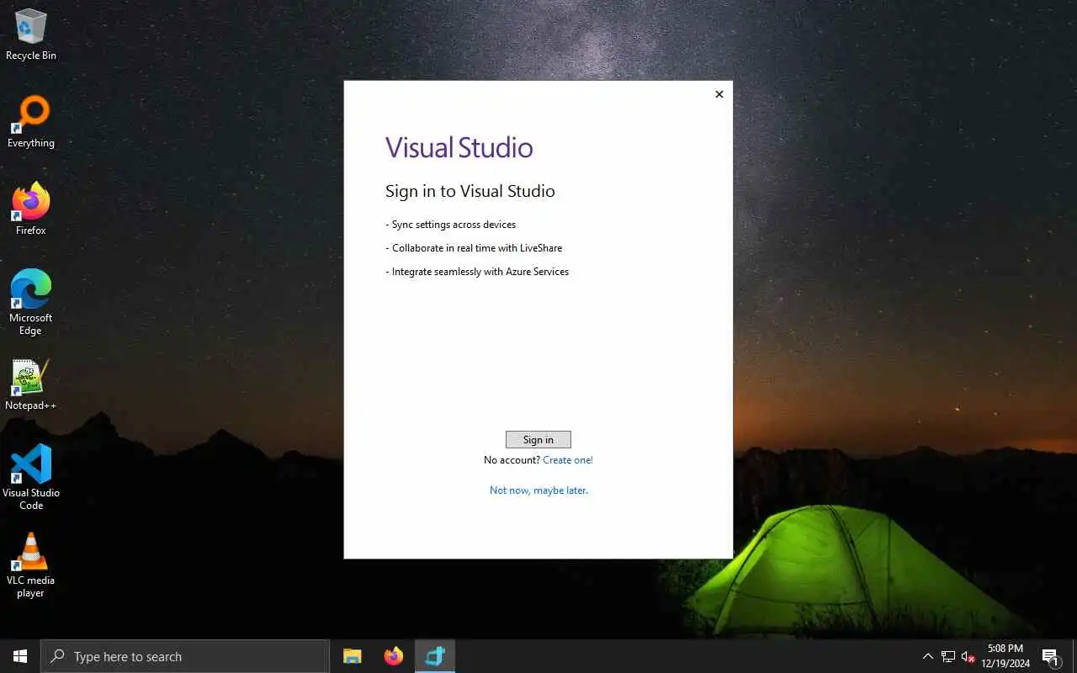The image size is (1077, 673).
Task: Click the 'Sign in to Visual Studio' heading
Action: tap(470, 191)
